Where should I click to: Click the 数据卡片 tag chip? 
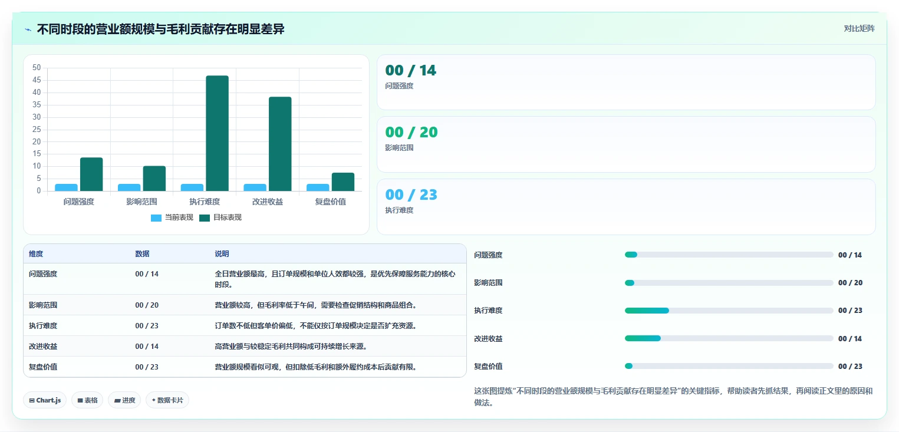pos(167,400)
